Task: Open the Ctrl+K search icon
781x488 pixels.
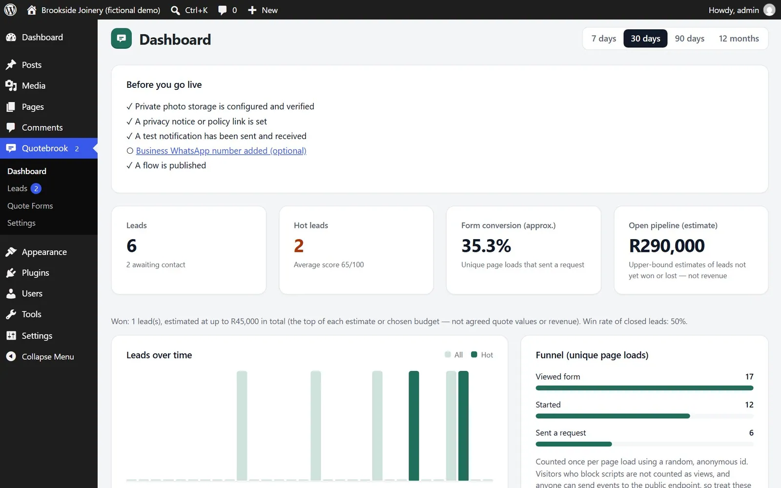Action: [x=175, y=10]
